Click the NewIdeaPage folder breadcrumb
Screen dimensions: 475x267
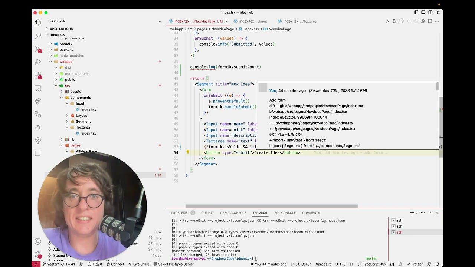coord(223,29)
